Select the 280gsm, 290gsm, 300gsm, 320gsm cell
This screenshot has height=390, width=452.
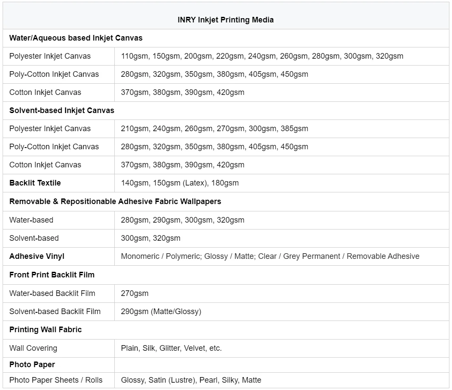(x=182, y=220)
